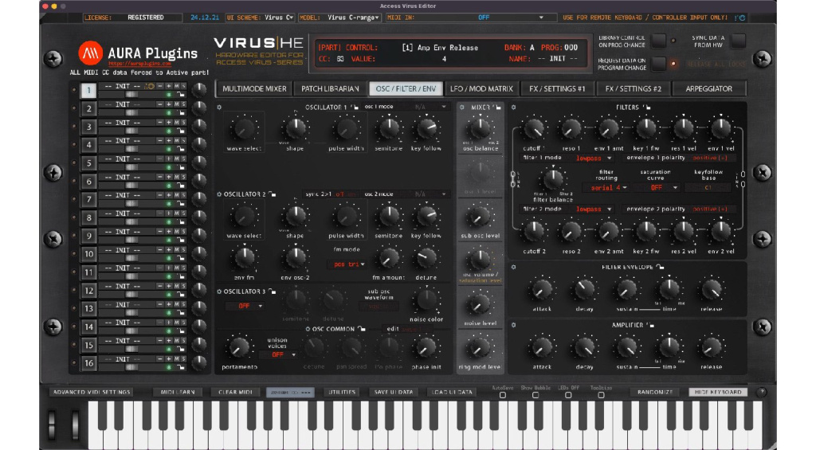Click the MIDI Learn button

(178, 392)
